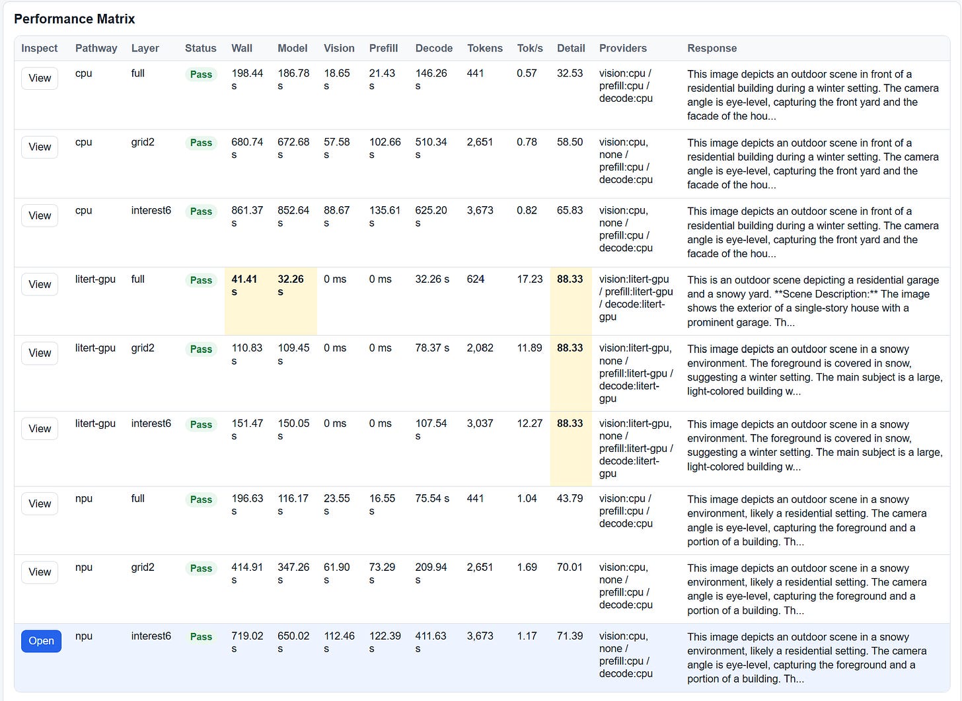Click the Response column header

pos(712,48)
